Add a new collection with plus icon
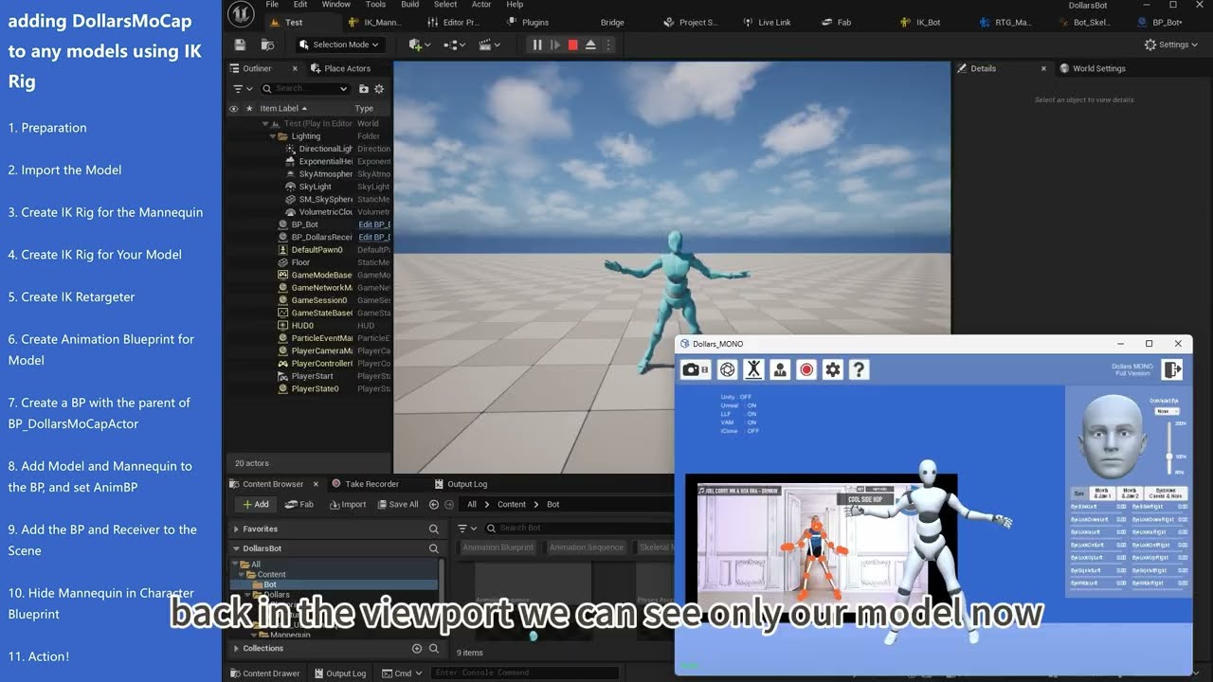This screenshot has height=682, width=1213. tap(416, 648)
